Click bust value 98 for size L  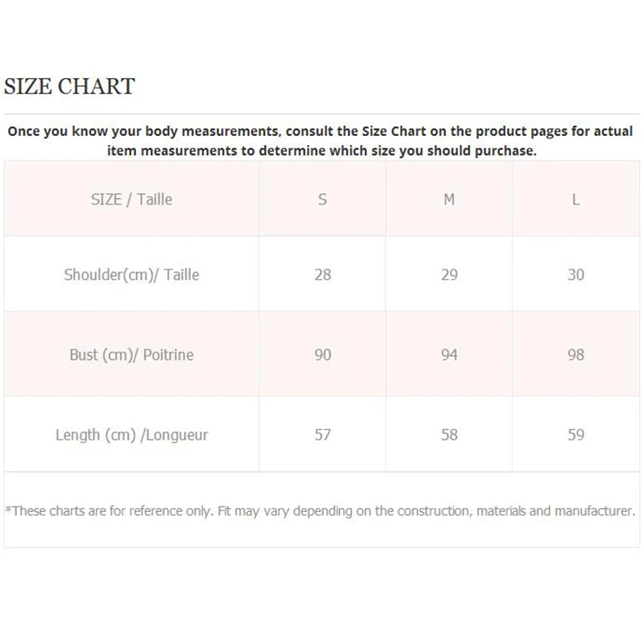point(576,354)
